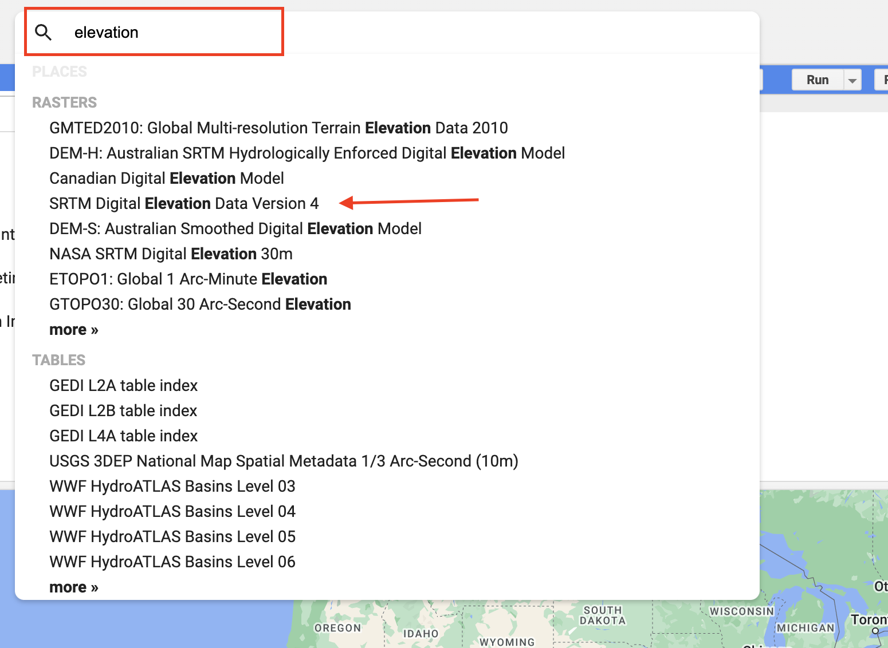Select the GEDI L2B table index

coord(123,410)
